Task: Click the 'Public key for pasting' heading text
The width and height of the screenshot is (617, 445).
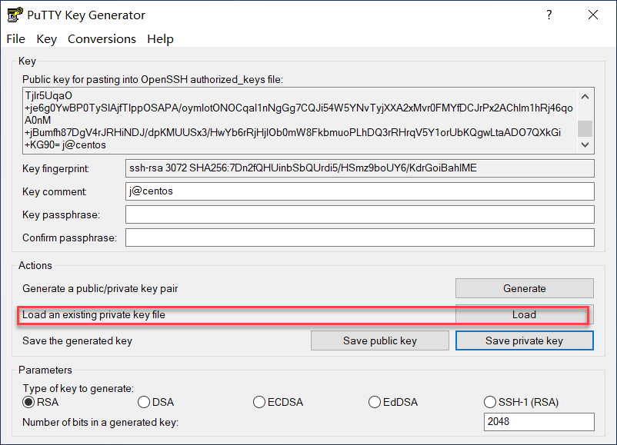Action: (152, 79)
